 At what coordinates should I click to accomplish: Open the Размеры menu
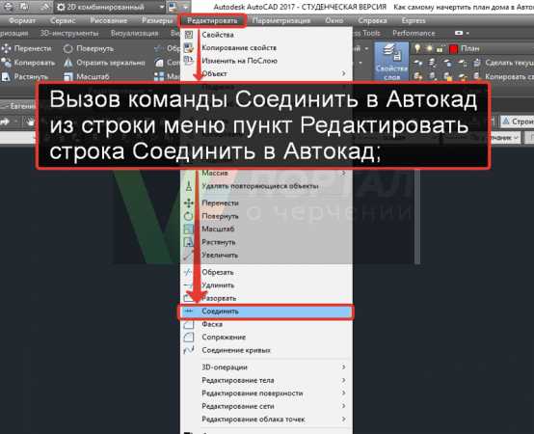tap(157, 21)
